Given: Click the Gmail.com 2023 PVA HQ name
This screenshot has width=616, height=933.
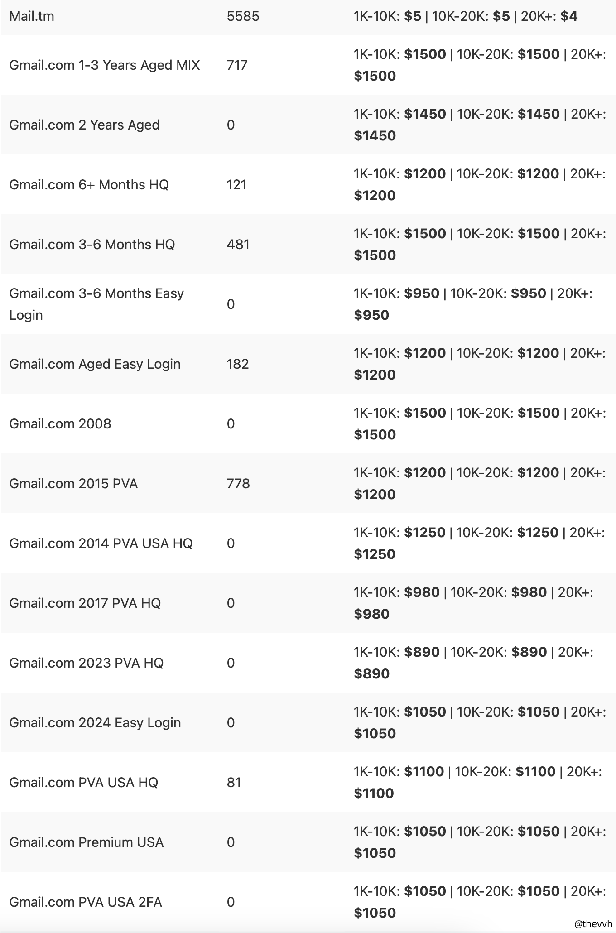Looking at the screenshot, I should point(86,663).
